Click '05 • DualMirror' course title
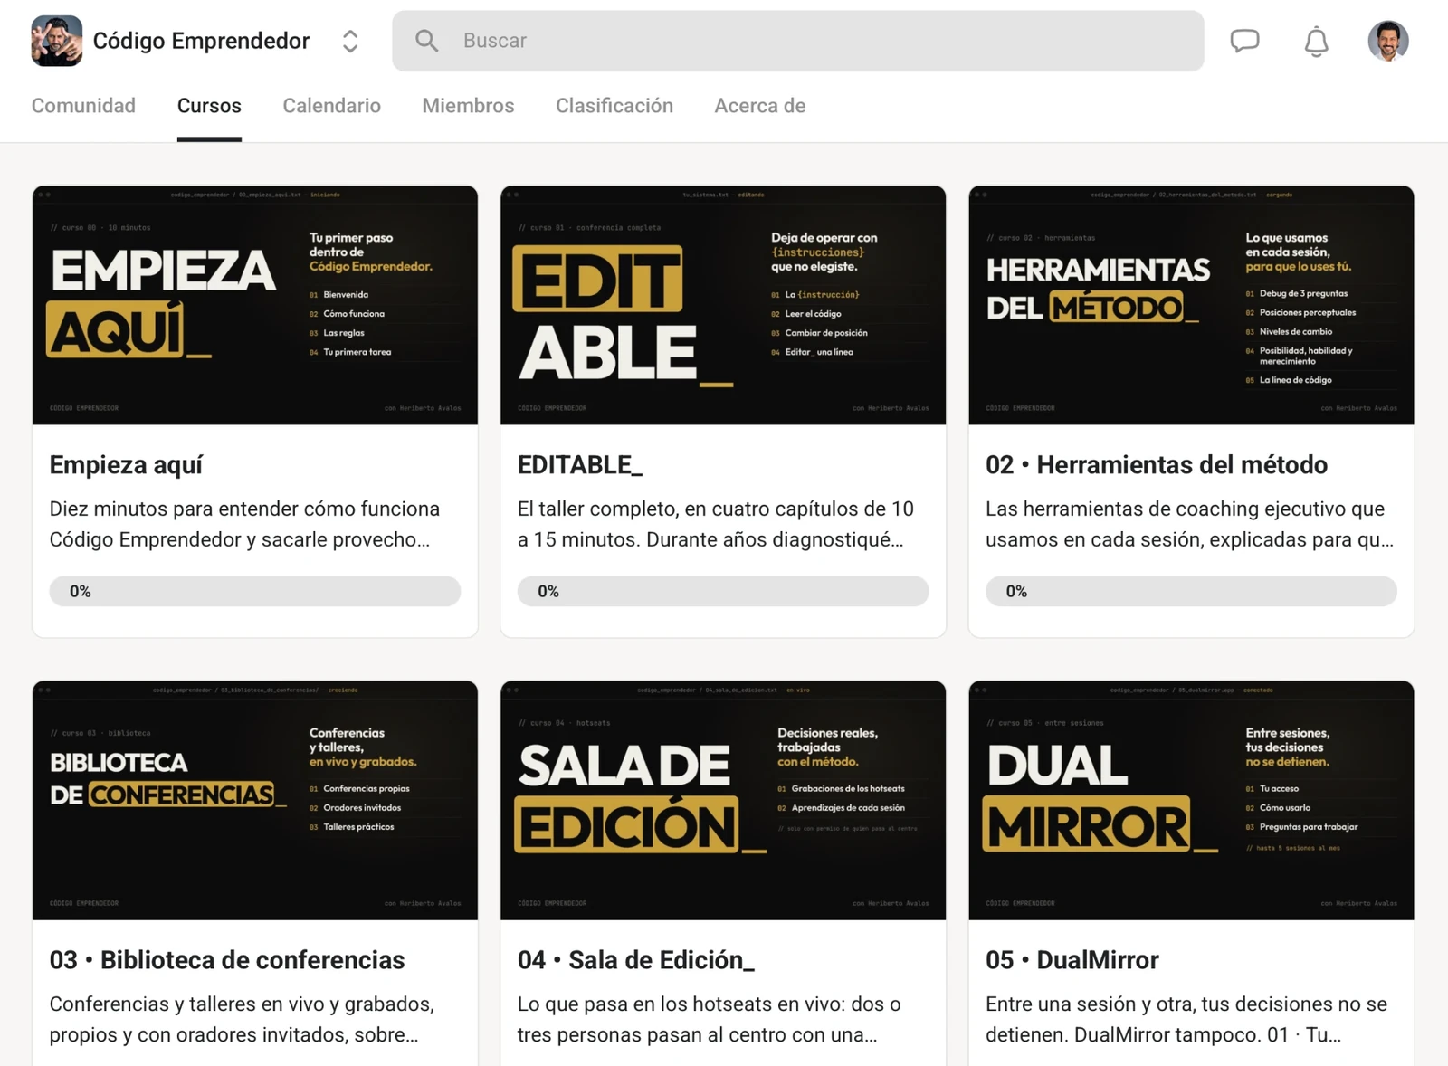The width and height of the screenshot is (1448, 1066). pyautogui.click(x=1072, y=960)
